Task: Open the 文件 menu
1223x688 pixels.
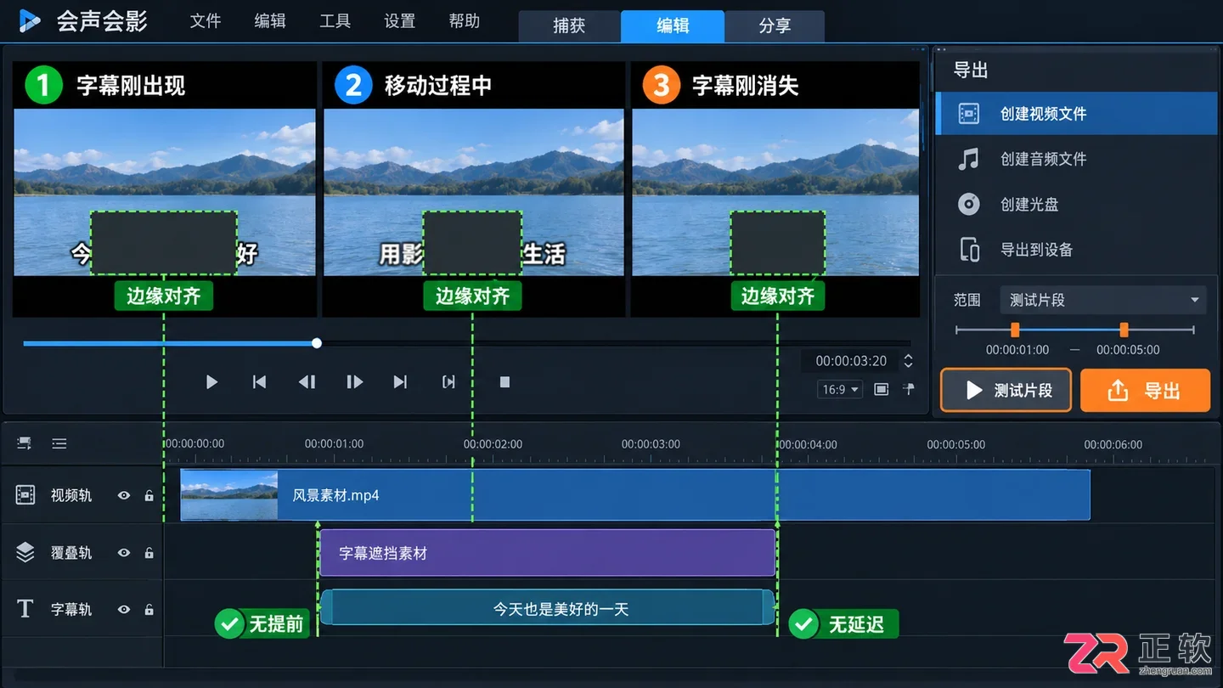Action: [206, 21]
